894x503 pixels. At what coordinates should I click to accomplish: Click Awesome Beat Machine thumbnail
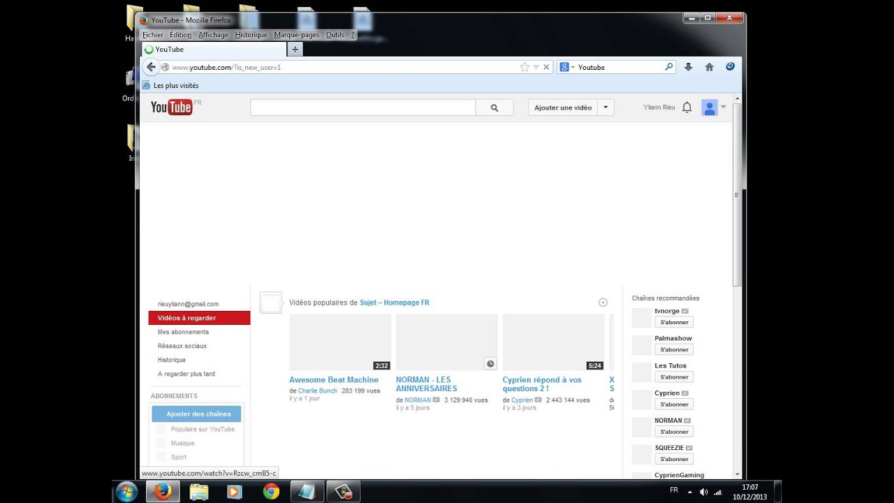point(340,342)
